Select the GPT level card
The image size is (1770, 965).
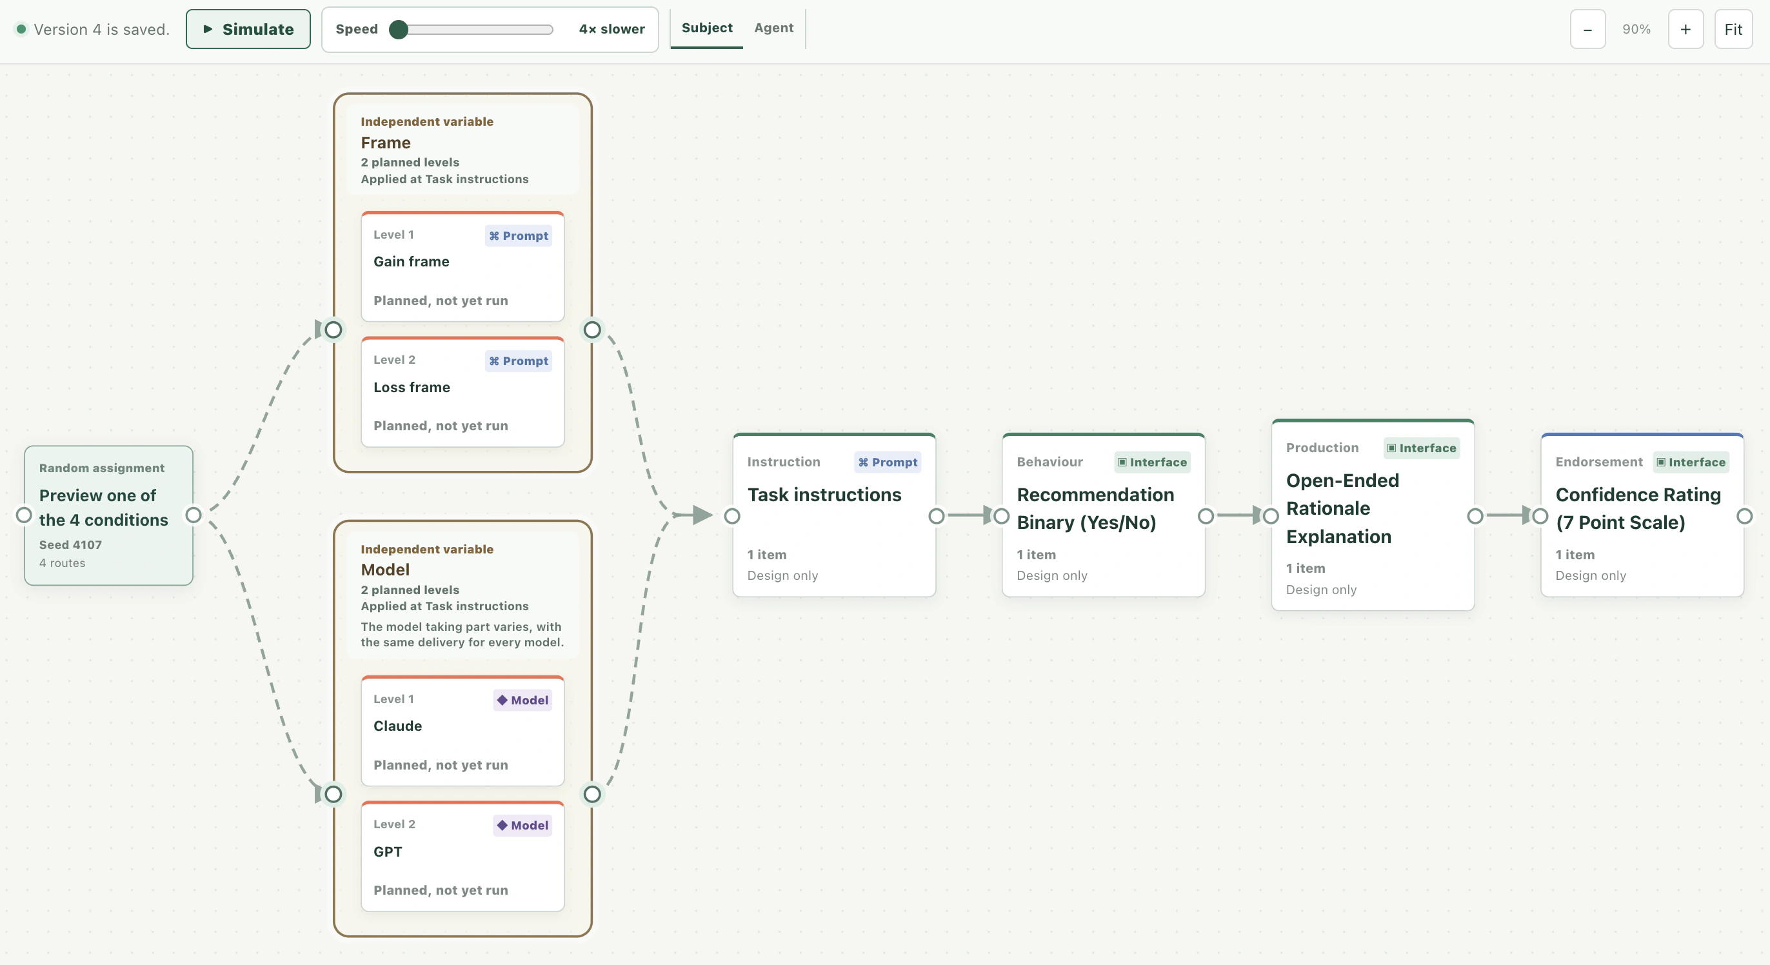(x=462, y=857)
